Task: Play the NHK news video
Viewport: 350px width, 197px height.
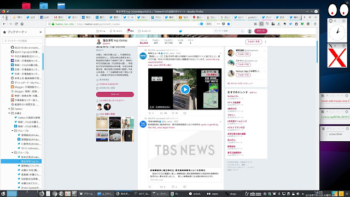Action: pyautogui.click(x=185, y=89)
